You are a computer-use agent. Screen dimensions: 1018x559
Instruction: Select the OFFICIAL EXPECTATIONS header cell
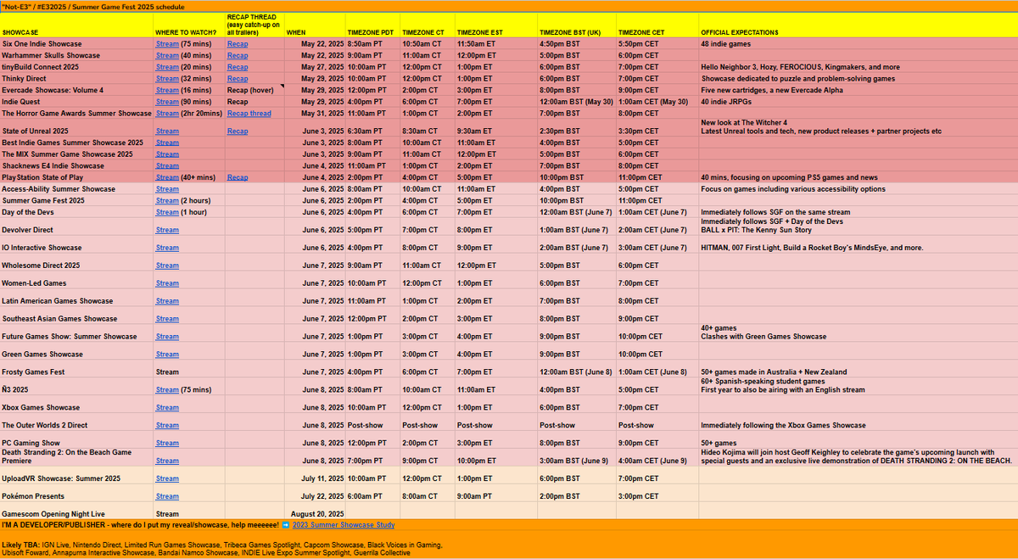pyautogui.click(x=858, y=25)
